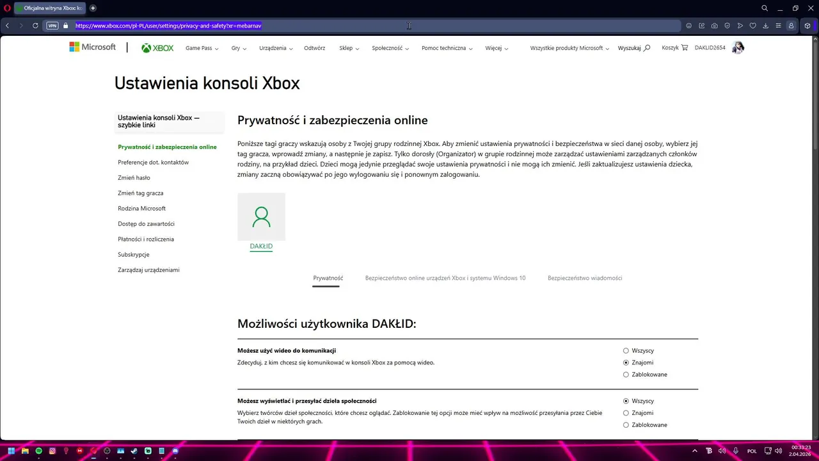Open Bezpieczeństwo online urządzeń Xbox tab
This screenshot has width=819, height=461.
(x=445, y=278)
